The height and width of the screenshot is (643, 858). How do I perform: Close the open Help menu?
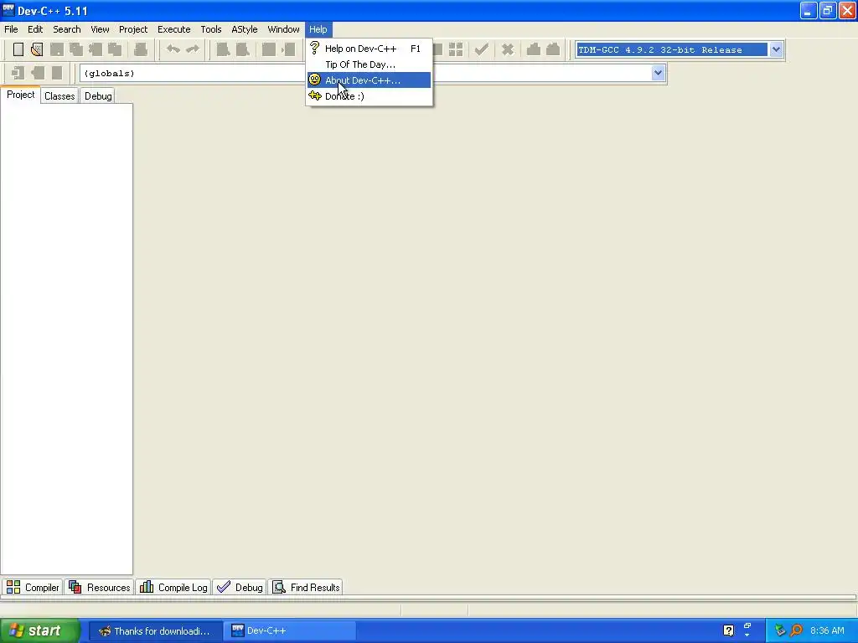(318, 29)
